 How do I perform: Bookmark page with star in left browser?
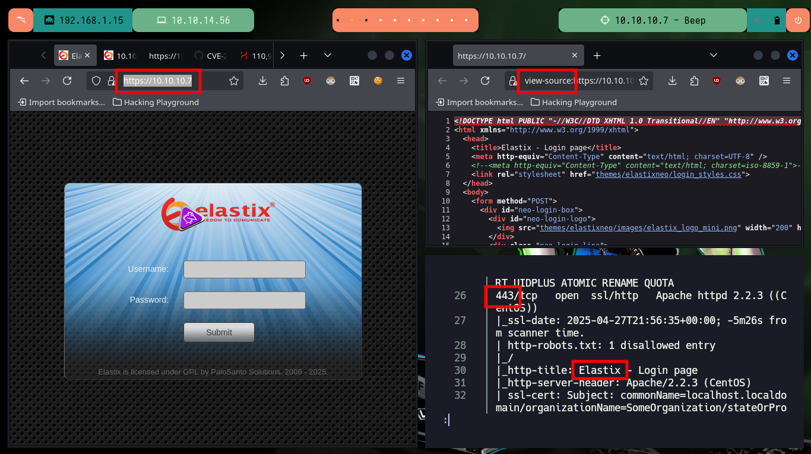[234, 81]
